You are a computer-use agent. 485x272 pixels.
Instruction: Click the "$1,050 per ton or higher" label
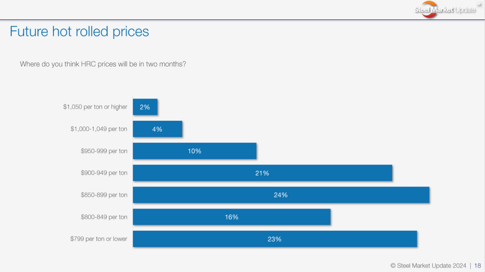coord(95,107)
